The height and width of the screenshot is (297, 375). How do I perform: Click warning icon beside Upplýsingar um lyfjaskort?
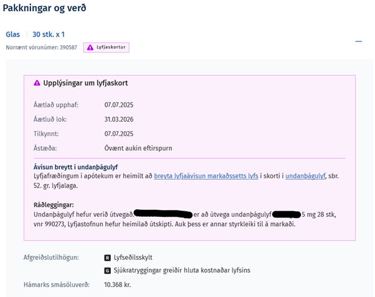point(37,83)
